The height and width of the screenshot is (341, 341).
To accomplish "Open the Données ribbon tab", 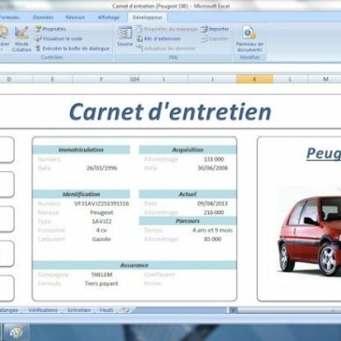I will pyautogui.click(x=43, y=17).
